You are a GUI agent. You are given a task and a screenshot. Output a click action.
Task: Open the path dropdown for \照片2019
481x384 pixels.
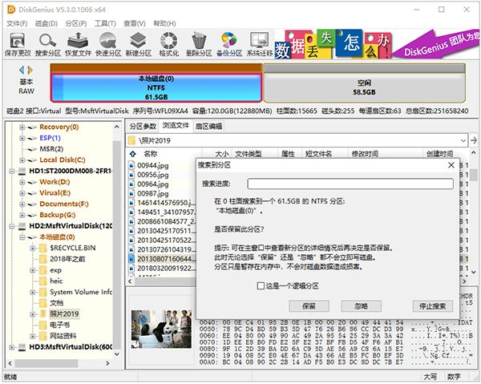463,140
